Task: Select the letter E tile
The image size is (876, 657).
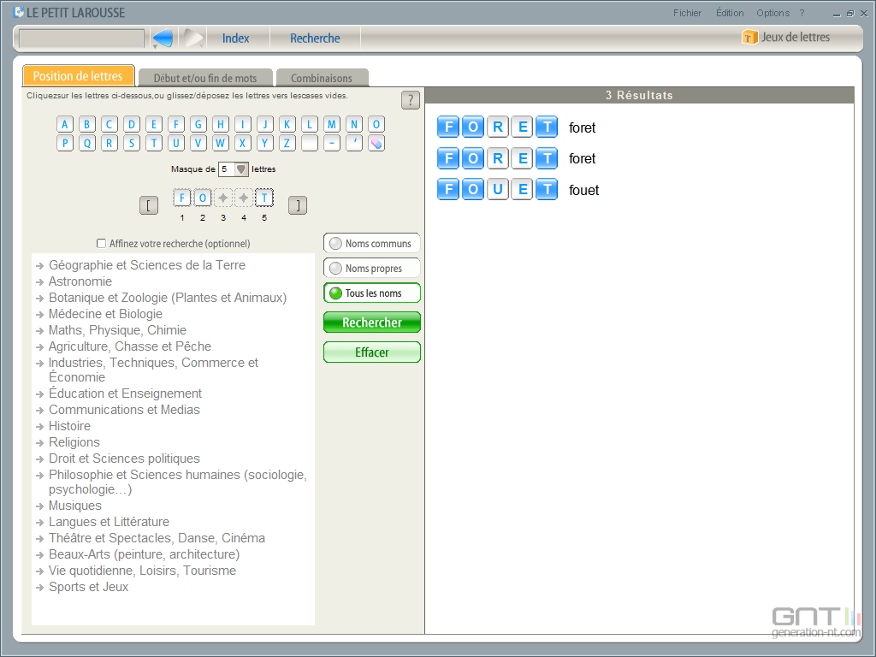Action: (x=154, y=124)
